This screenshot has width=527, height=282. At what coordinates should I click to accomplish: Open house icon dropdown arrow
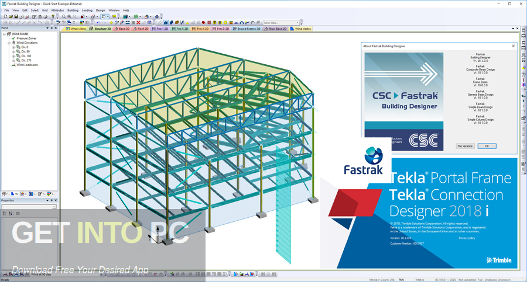point(150,16)
